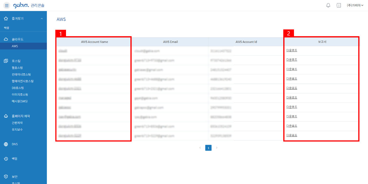Click the AWS page title
This screenshot has height=184, width=368.
[x=61, y=19]
